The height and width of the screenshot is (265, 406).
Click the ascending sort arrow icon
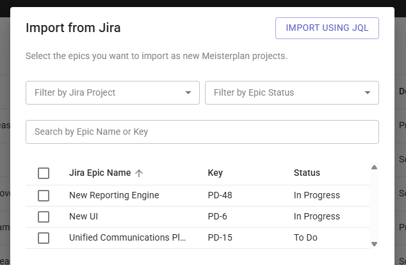click(x=139, y=173)
